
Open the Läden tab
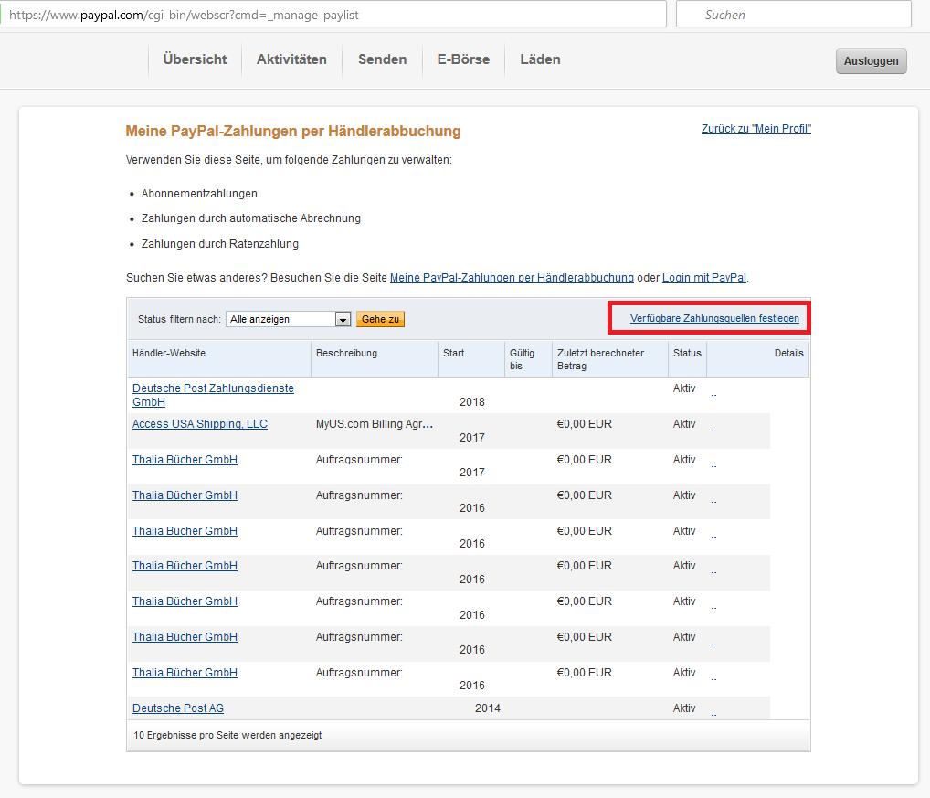point(540,59)
